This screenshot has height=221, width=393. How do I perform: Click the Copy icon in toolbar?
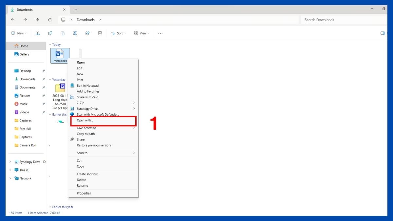[50, 33]
